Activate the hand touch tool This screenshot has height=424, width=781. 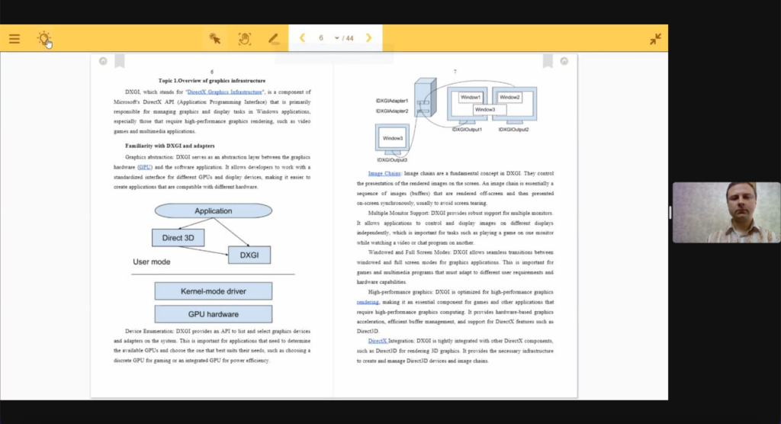pyautogui.click(x=244, y=38)
